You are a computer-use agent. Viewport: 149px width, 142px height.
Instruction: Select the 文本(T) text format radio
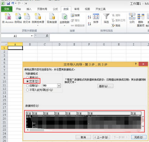click(x=28, y=81)
